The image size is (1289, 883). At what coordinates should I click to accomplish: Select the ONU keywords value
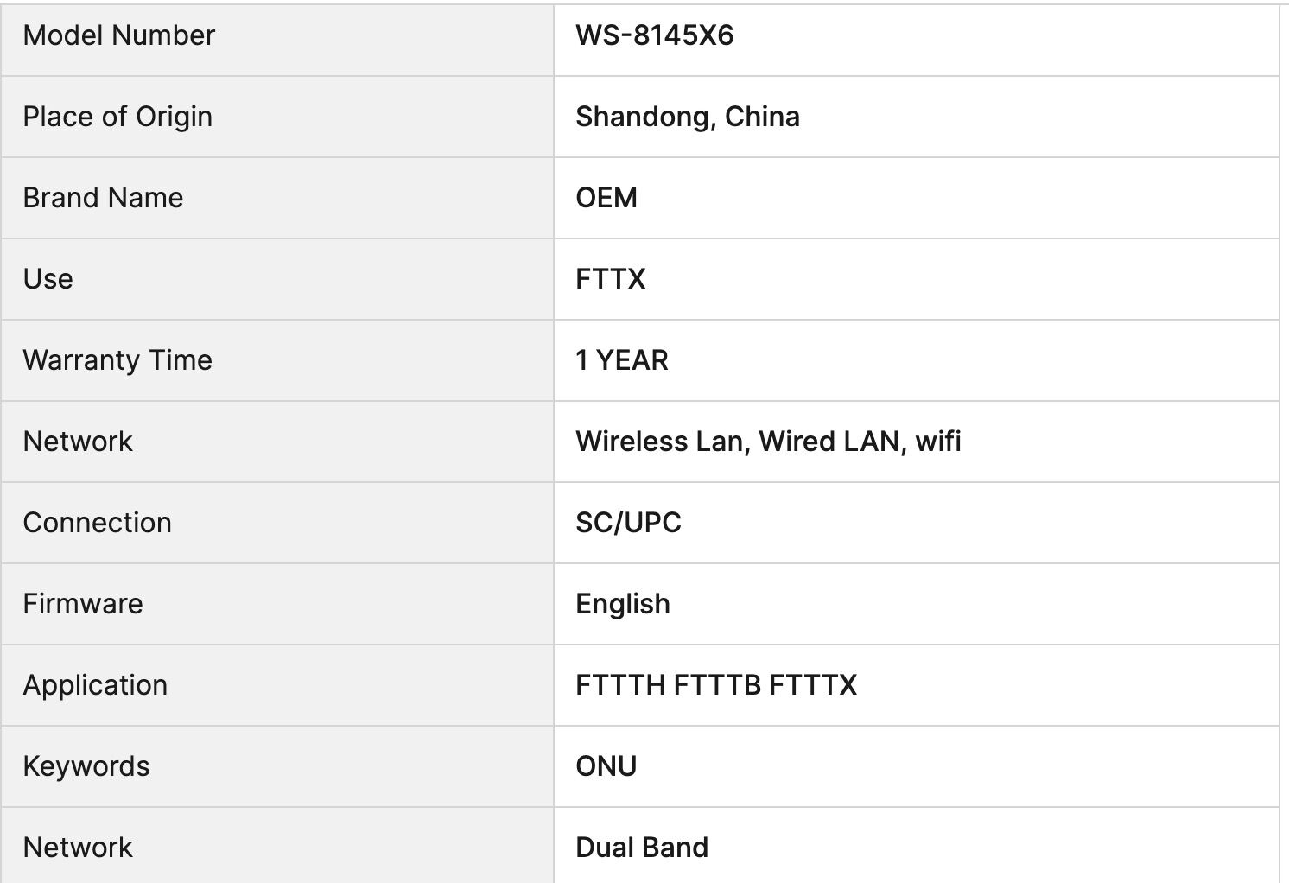click(x=606, y=766)
